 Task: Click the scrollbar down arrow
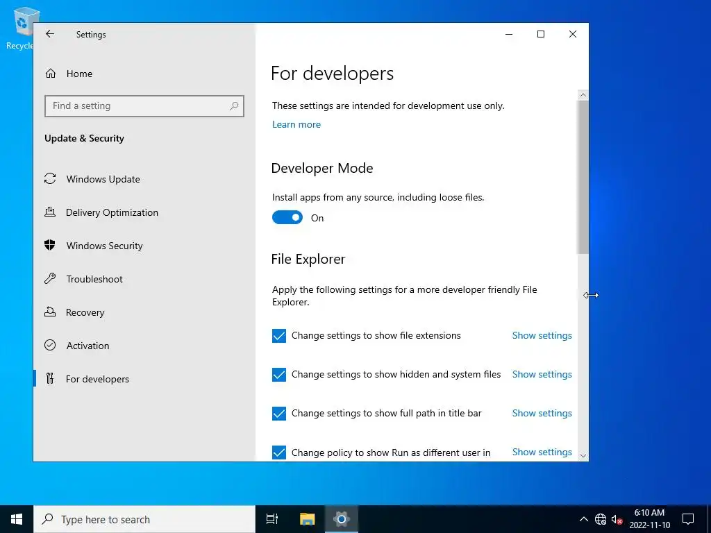click(583, 456)
